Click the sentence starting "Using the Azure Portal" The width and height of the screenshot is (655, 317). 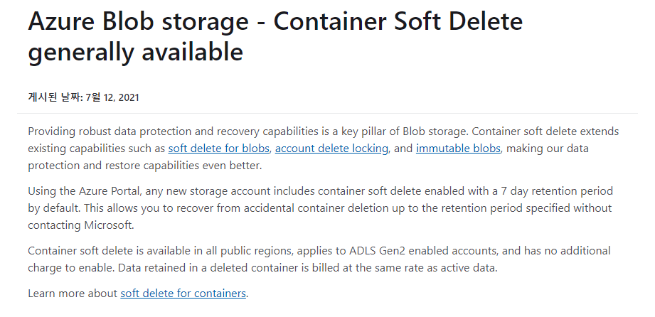(320, 199)
